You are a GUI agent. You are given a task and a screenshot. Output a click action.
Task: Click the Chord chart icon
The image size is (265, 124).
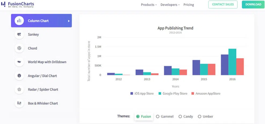click(19, 48)
